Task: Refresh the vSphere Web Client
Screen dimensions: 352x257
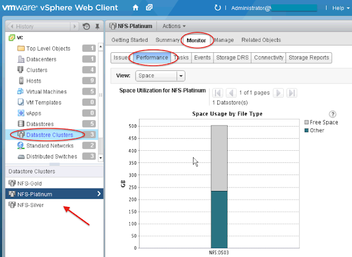Action: tap(217, 8)
